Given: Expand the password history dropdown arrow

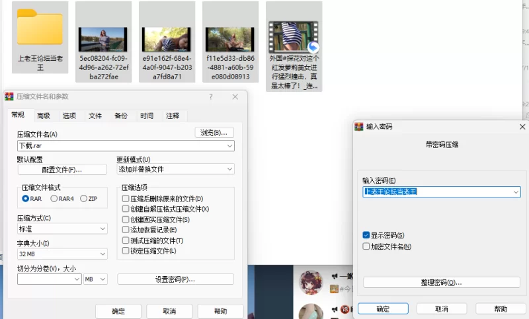Looking at the screenshot, I should (x=516, y=192).
